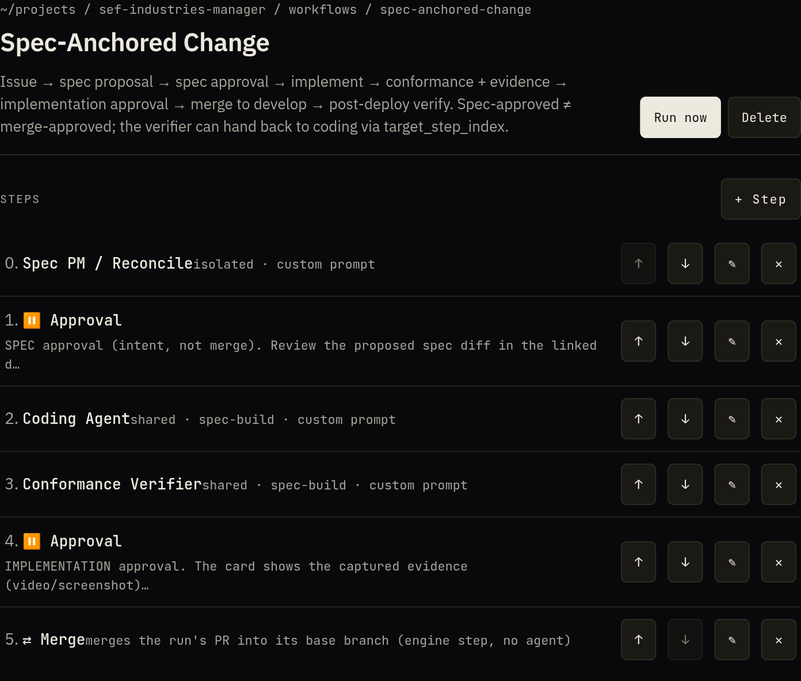Edit step 4 IMPLEMENTATION Approval pencil
This screenshot has height=681, width=801.
[732, 562]
